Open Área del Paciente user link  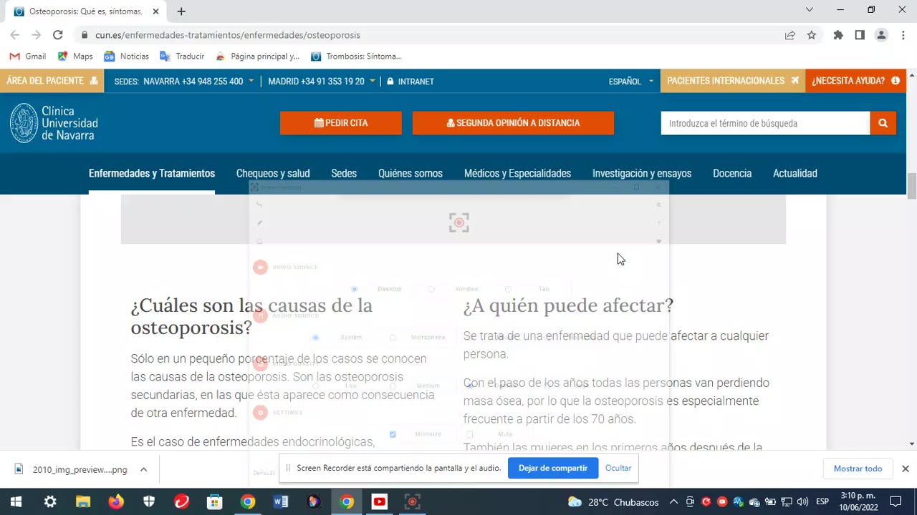pos(52,81)
